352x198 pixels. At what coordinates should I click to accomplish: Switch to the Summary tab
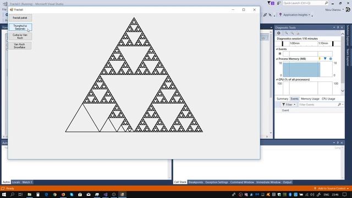[x=282, y=99]
